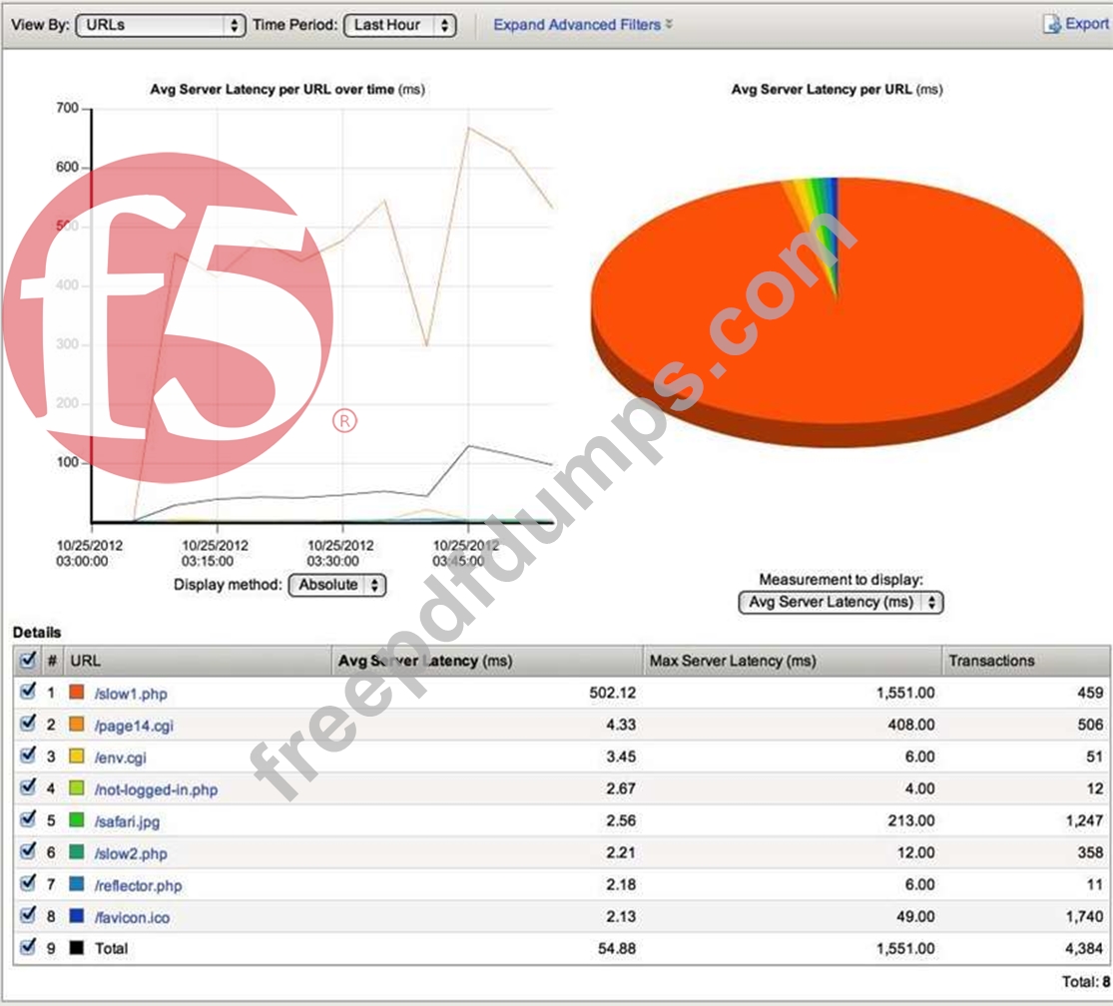Change the Measurement to display dropdown
Viewport: 1113px width, 1006px height.
click(839, 602)
